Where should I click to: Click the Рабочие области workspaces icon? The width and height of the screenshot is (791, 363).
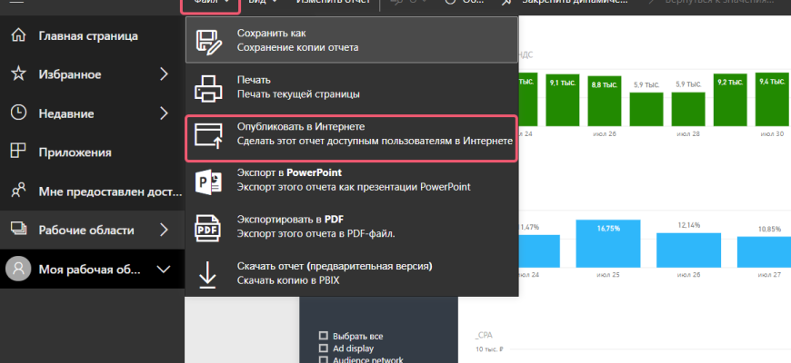17,230
